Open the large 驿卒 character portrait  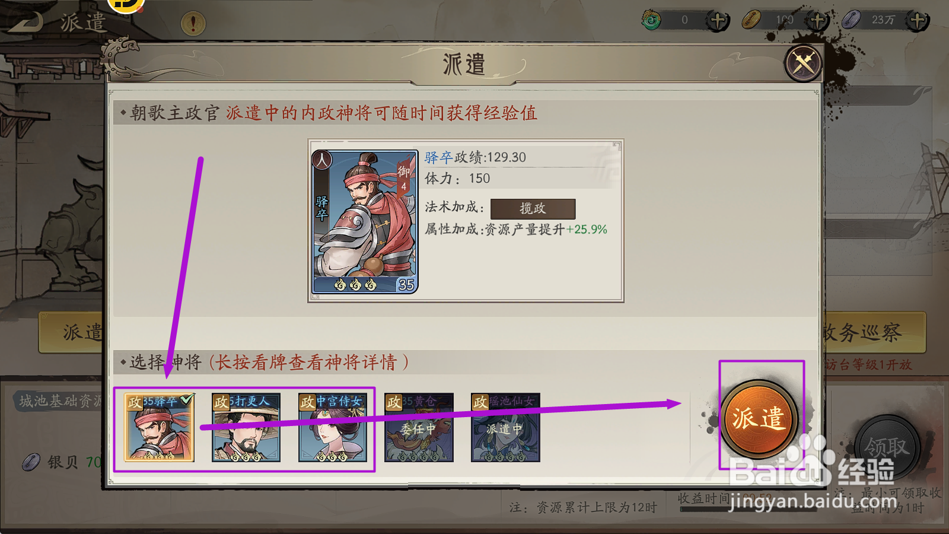(x=365, y=221)
